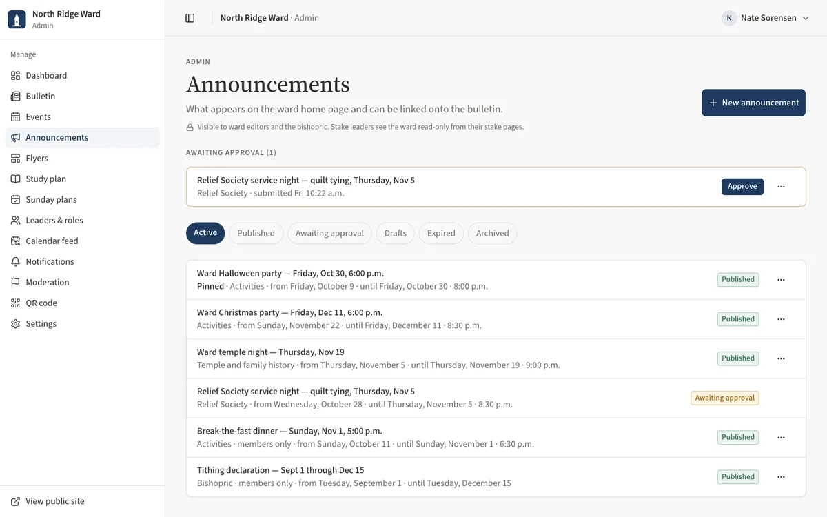
Task: Switch to the Expired filter tab
Action: [441, 233]
